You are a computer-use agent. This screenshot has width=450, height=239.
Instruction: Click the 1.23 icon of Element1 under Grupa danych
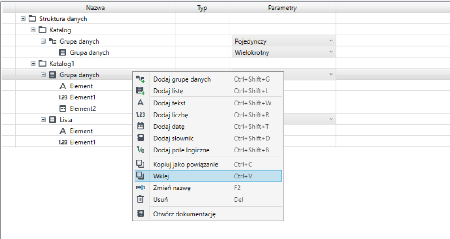click(63, 97)
